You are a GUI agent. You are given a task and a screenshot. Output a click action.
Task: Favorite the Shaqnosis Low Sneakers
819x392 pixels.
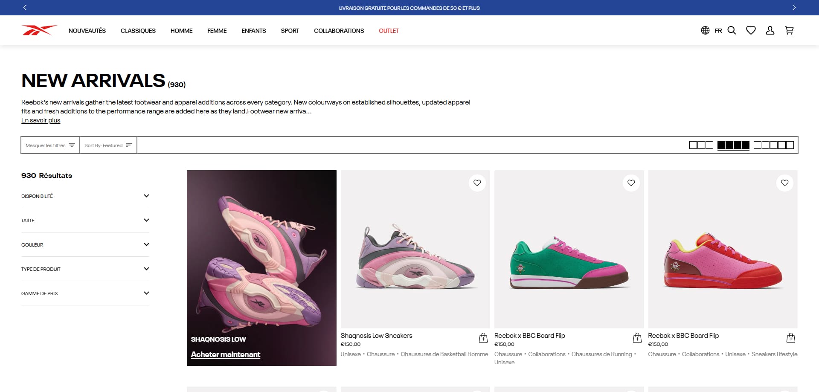tap(477, 183)
